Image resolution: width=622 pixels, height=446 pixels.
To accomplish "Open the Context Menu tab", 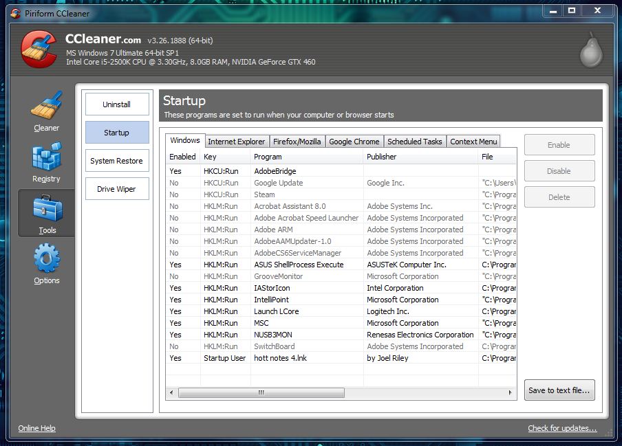I will point(473,142).
